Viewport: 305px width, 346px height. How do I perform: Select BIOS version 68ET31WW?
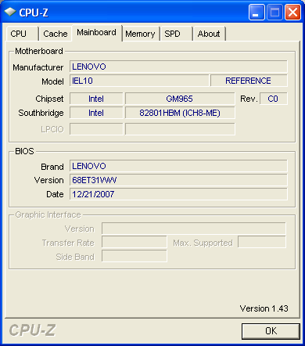pyautogui.click(x=178, y=180)
